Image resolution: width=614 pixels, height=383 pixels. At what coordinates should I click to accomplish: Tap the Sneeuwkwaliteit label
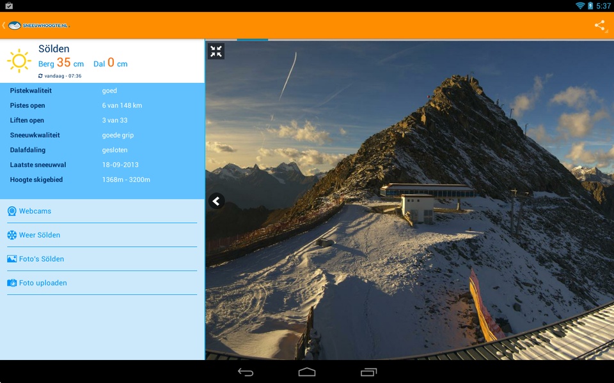35,135
